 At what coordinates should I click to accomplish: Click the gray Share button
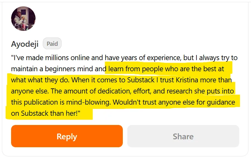183,136
